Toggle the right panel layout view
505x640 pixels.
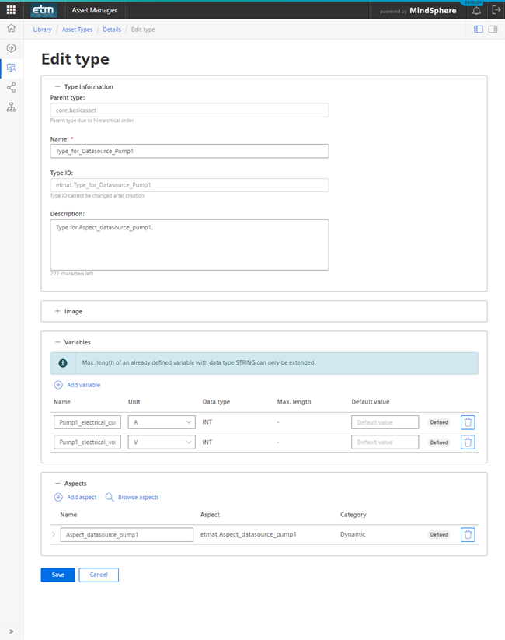[x=493, y=30]
